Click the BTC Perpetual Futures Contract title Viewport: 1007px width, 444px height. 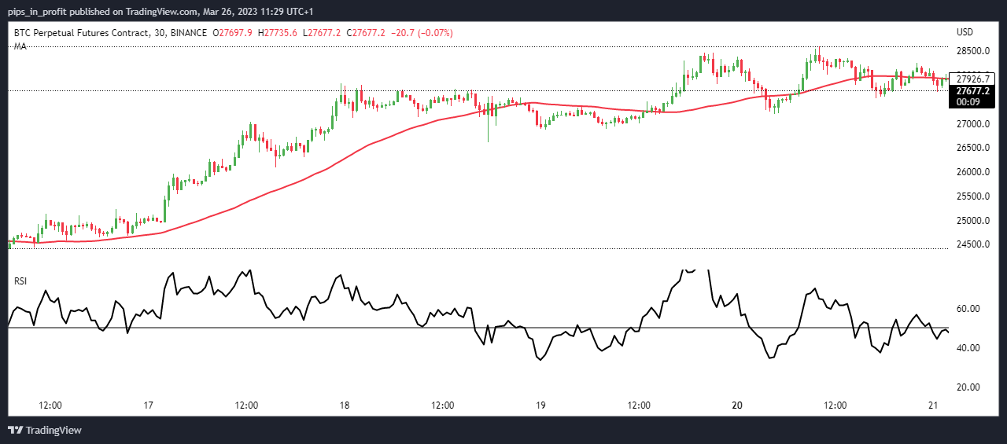[81, 33]
